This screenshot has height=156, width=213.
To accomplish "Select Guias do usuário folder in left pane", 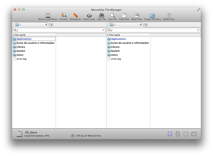I will point(34,43).
